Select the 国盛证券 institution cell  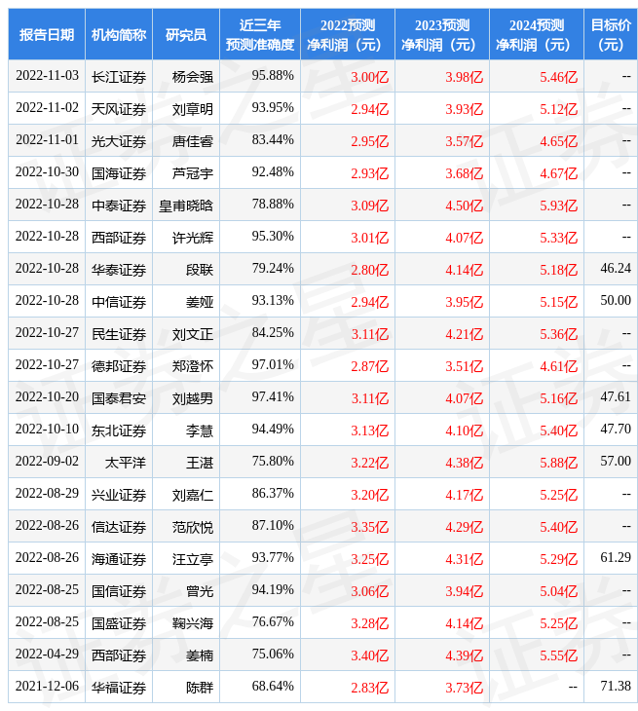[119, 623]
